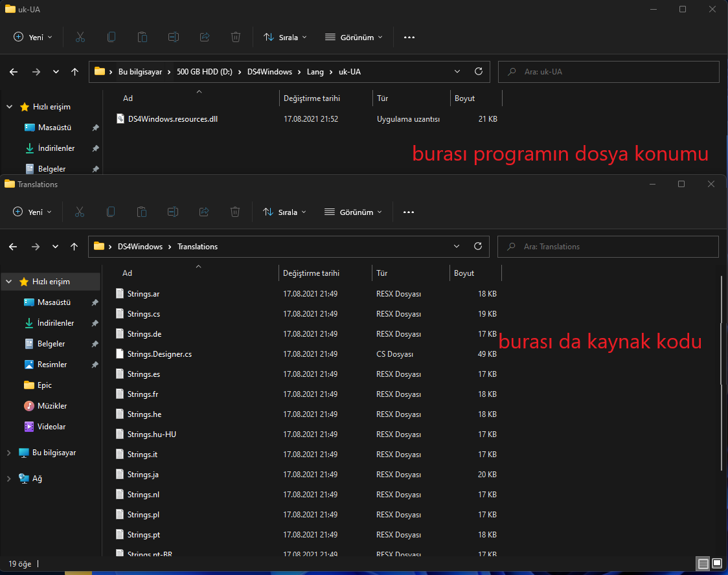Click Cut icon in Translations window toolbar
The height and width of the screenshot is (575, 728).
coord(80,212)
